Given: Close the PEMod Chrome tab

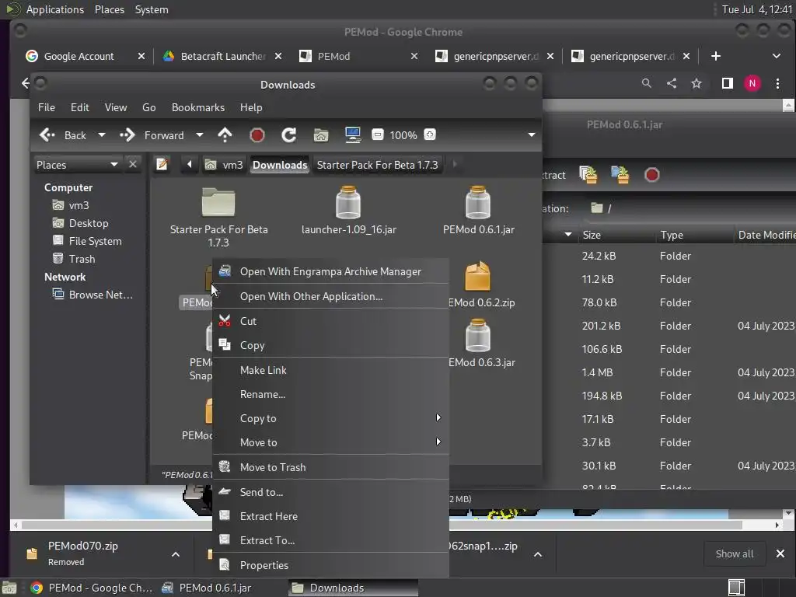Looking at the screenshot, I should click(x=414, y=56).
